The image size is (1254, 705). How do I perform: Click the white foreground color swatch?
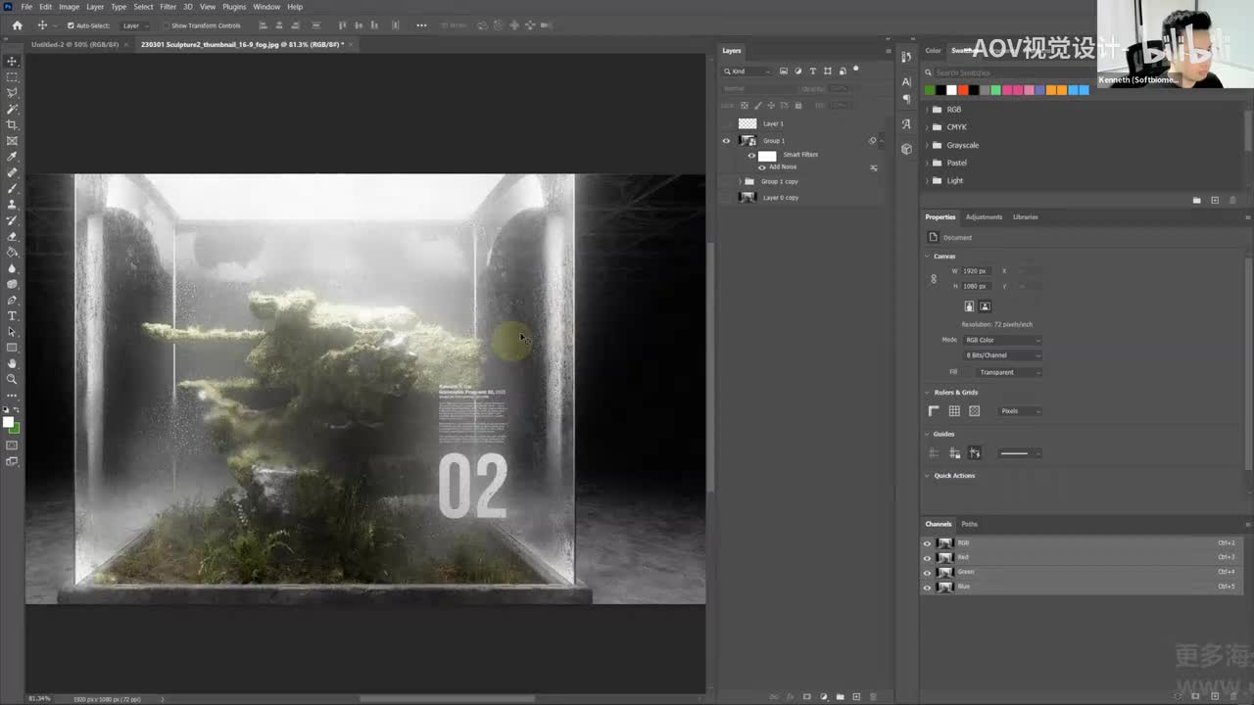tap(9, 422)
